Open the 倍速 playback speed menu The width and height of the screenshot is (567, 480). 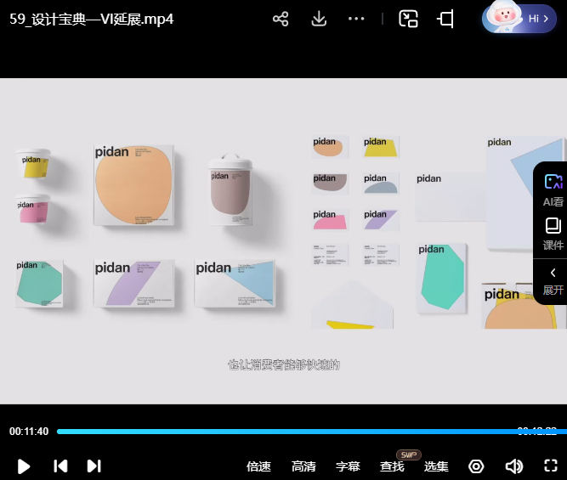click(258, 466)
